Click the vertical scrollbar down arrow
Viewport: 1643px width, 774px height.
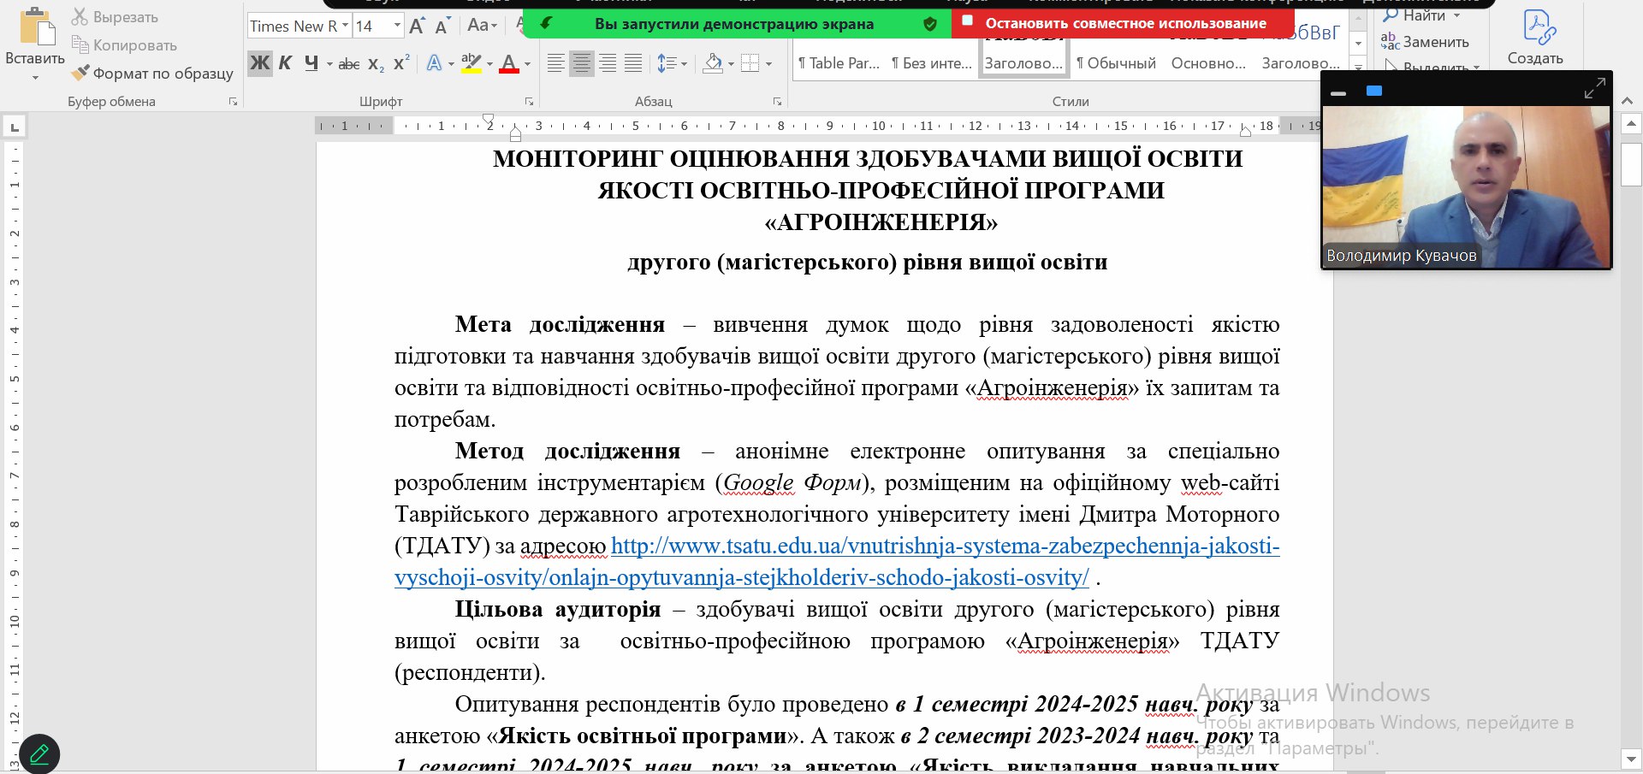[x=1631, y=759]
